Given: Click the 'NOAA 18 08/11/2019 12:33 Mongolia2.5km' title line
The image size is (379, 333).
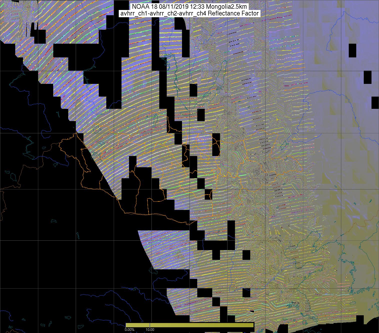Looking at the screenshot, I should point(189,7).
